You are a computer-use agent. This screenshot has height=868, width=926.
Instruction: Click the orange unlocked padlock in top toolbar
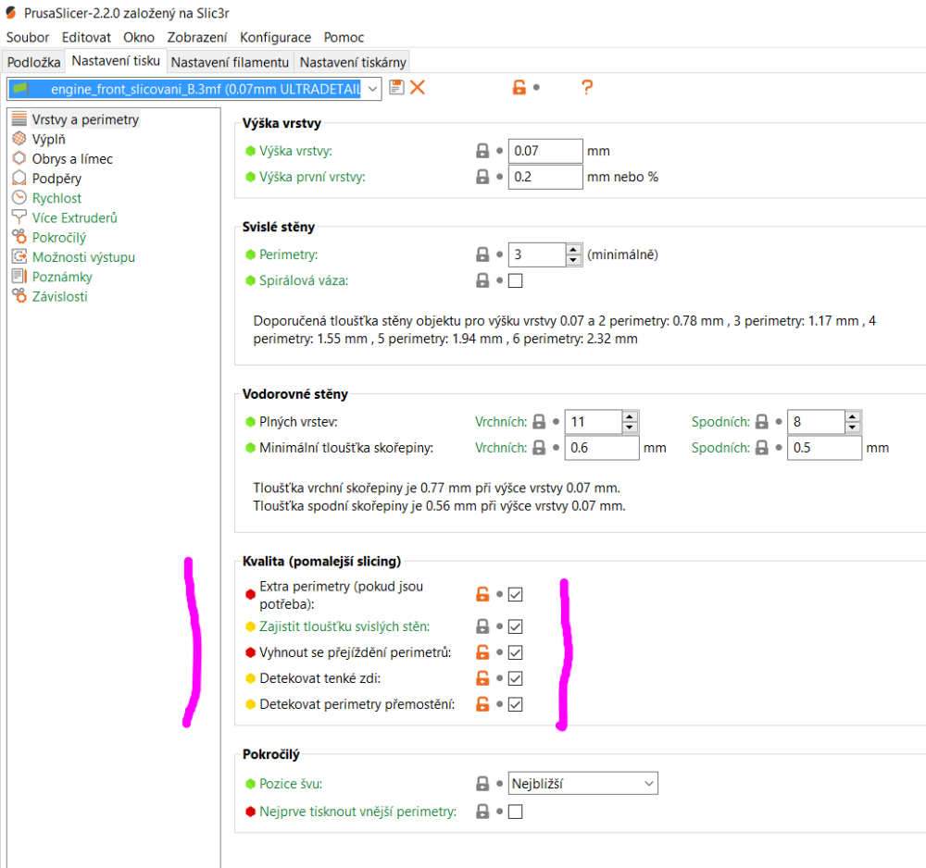click(x=519, y=88)
